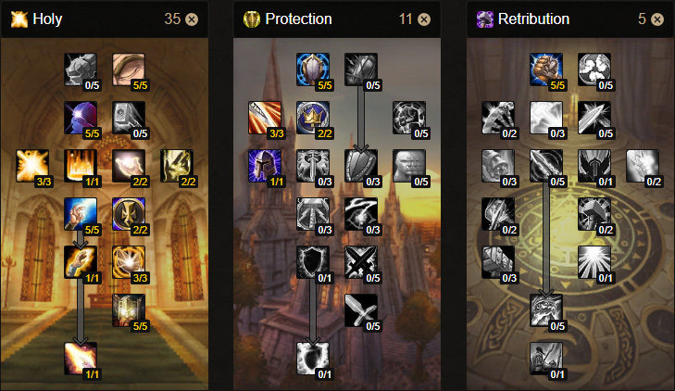Screen dimensions: 675x391
Task: Reset the Holy tree with its X button
Action: [x=192, y=19]
